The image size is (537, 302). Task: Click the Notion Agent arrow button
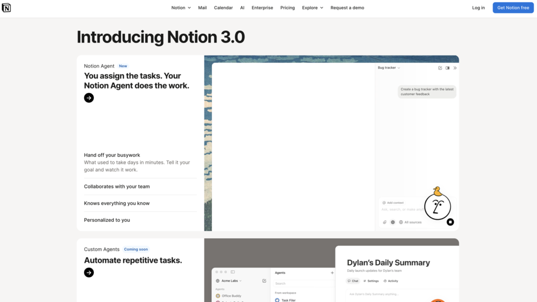[89, 98]
